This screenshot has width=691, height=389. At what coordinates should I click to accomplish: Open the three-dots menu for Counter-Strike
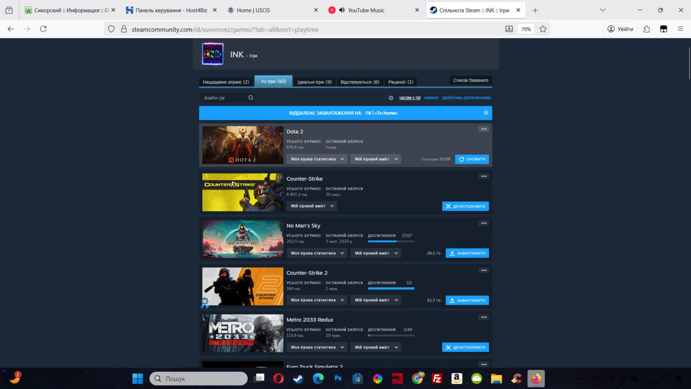point(484,176)
